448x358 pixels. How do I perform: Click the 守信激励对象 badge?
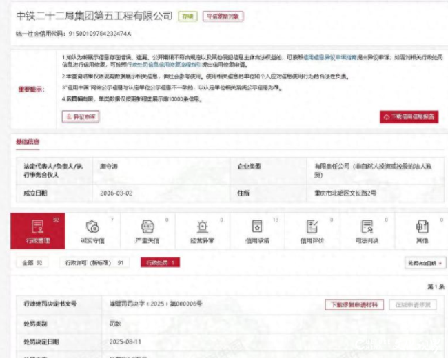pyautogui.click(x=223, y=17)
